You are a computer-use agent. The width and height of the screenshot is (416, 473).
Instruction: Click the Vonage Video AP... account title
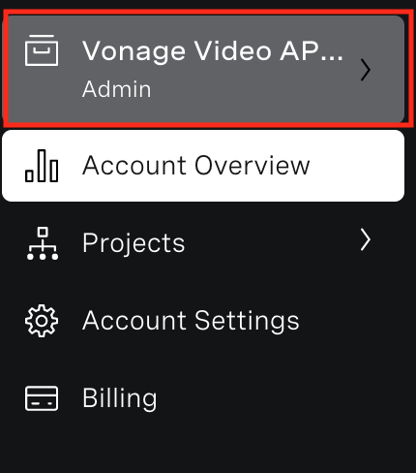coord(213,51)
